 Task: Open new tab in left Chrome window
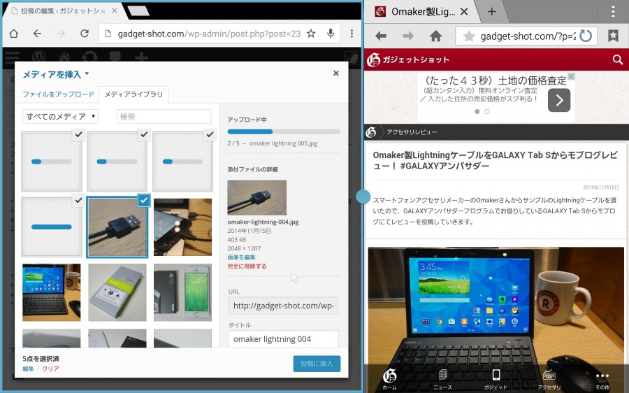coord(138,11)
